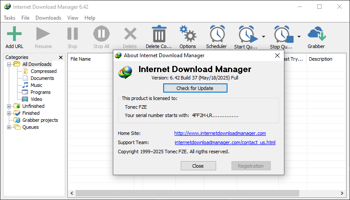Open the Support Team contact link

pos(225,142)
